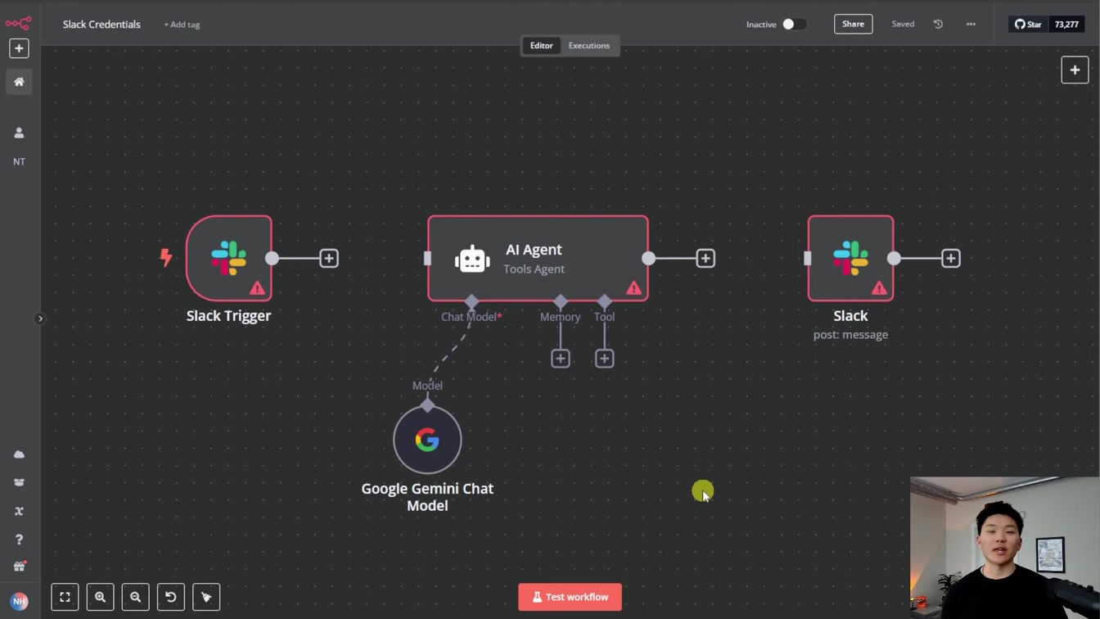Click the Share button
The height and width of the screenshot is (619, 1100).
click(x=853, y=24)
